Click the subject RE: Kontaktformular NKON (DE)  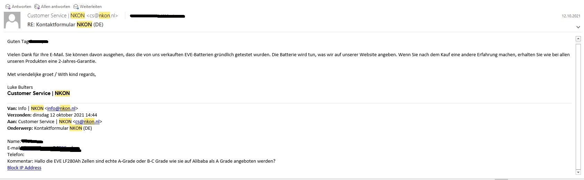pos(65,25)
